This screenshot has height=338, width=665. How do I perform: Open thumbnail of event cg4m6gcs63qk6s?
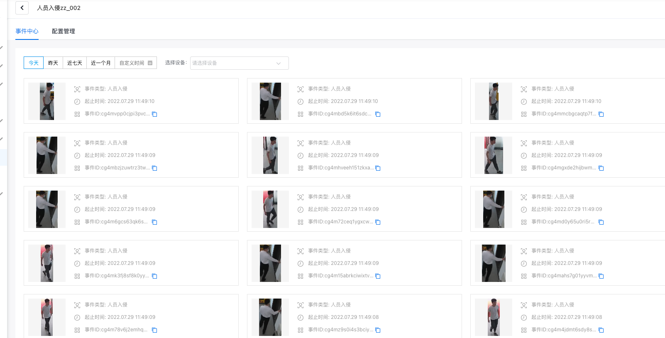[x=47, y=209]
